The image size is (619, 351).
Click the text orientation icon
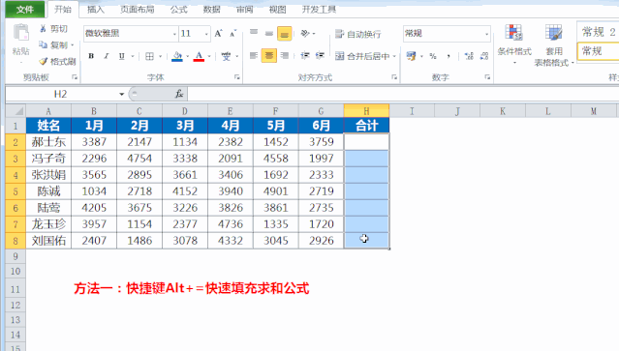305,34
